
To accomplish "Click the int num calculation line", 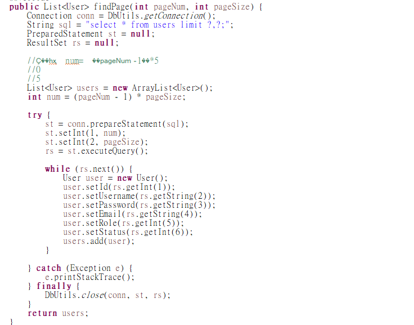I will pyautogui.click(x=107, y=97).
